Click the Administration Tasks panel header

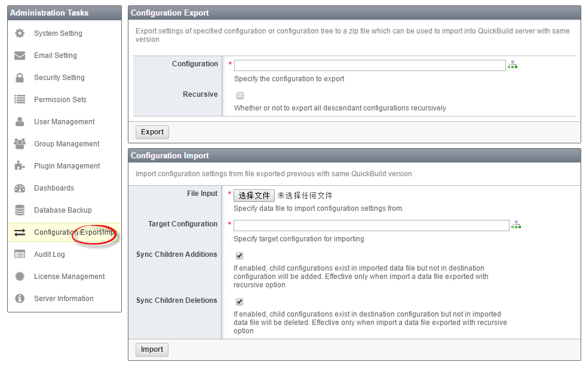point(65,13)
